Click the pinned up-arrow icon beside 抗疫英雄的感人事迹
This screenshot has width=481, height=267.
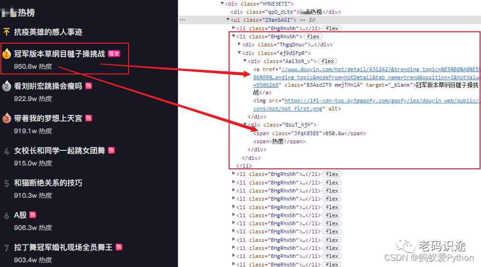[x=7, y=32]
